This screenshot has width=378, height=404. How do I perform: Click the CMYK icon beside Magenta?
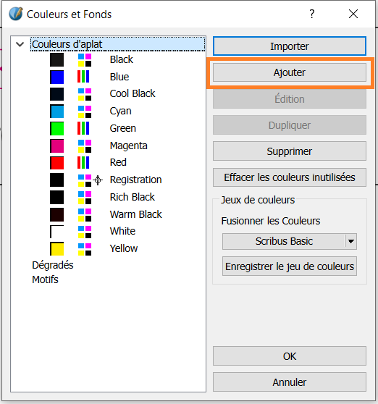coord(85,146)
